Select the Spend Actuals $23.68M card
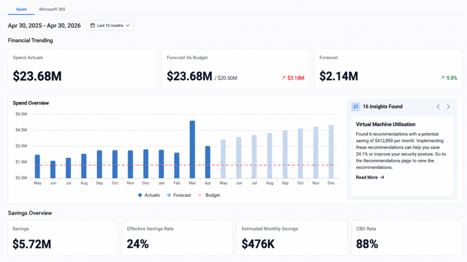The width and height of the screenshot is (467, 262). pyautogui.click(x=82, y=69)
